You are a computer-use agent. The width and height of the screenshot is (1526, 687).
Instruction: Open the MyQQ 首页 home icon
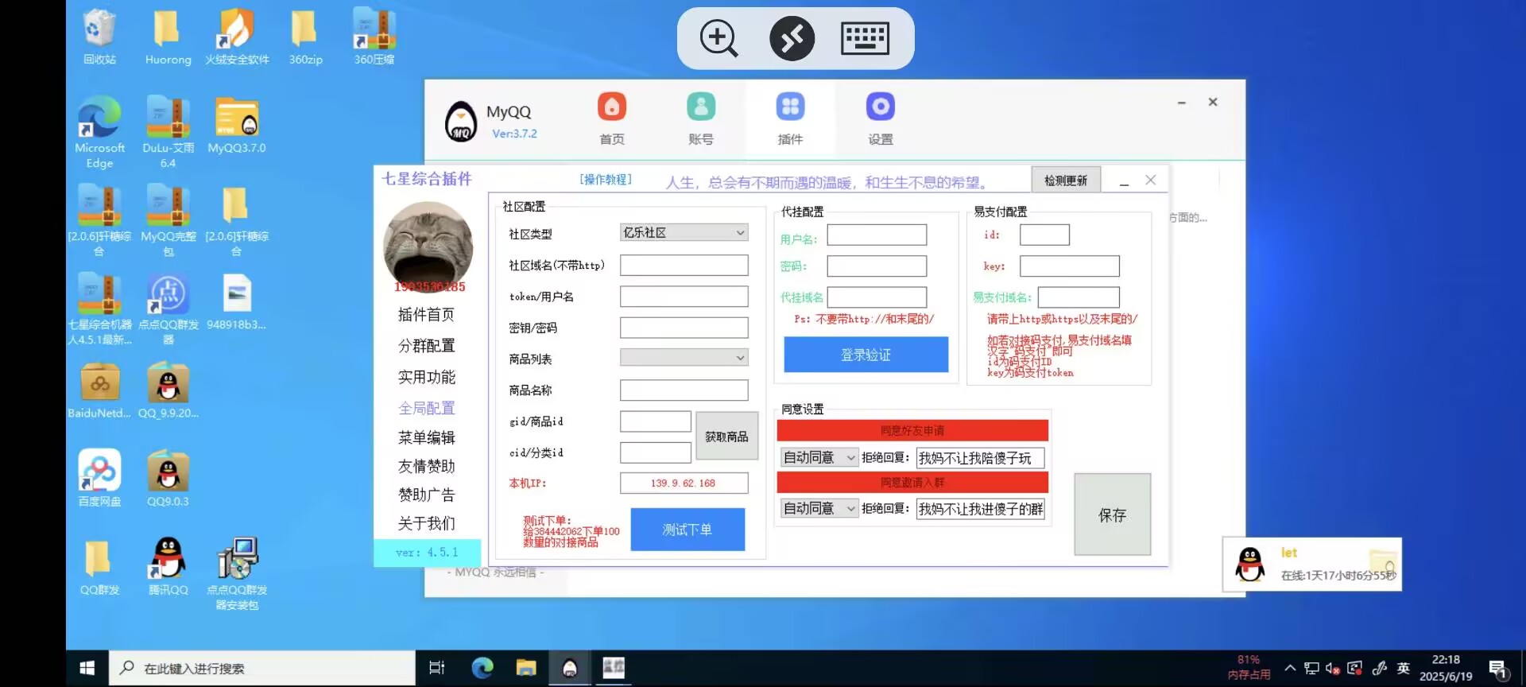pyautogui.click(x=611, y=107)
